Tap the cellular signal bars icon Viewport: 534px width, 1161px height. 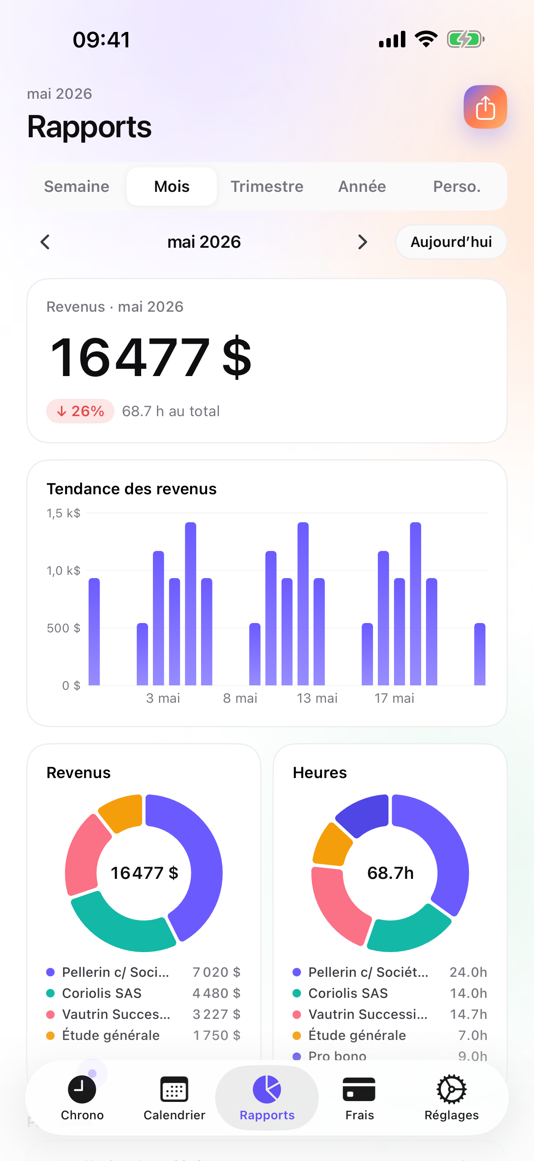[x=392, y=39]
